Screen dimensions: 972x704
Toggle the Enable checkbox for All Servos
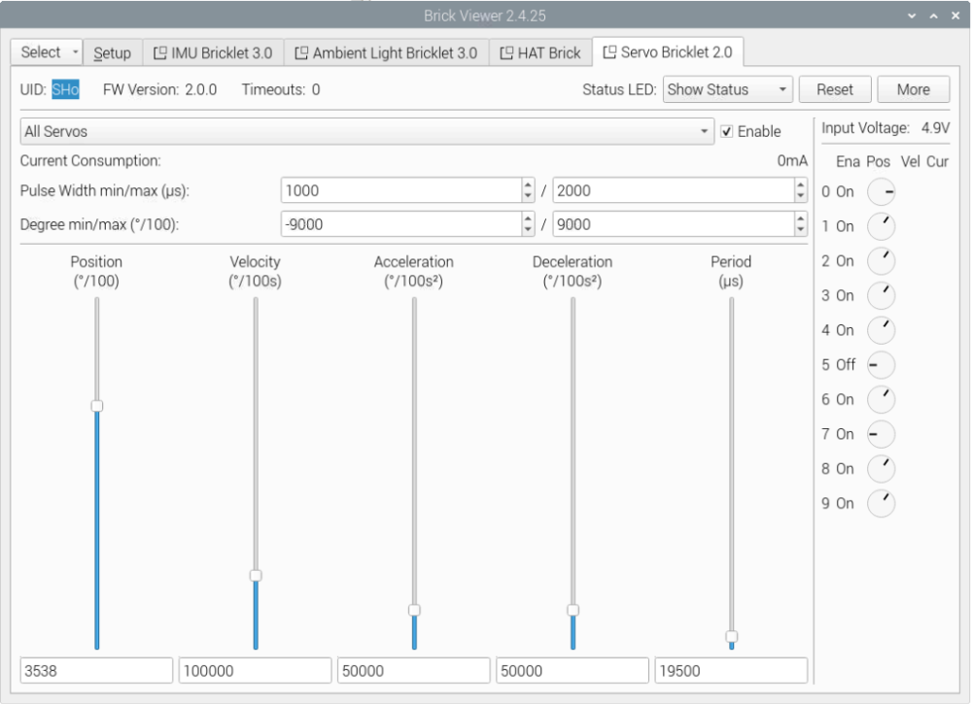point(726,131)
